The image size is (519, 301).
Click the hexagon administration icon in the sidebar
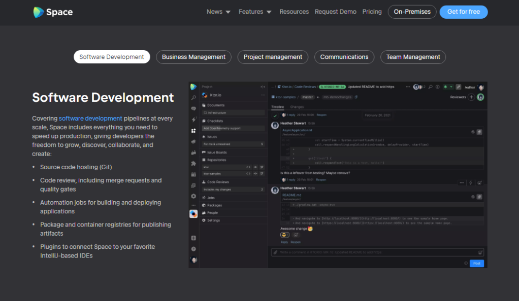(193, 196)
